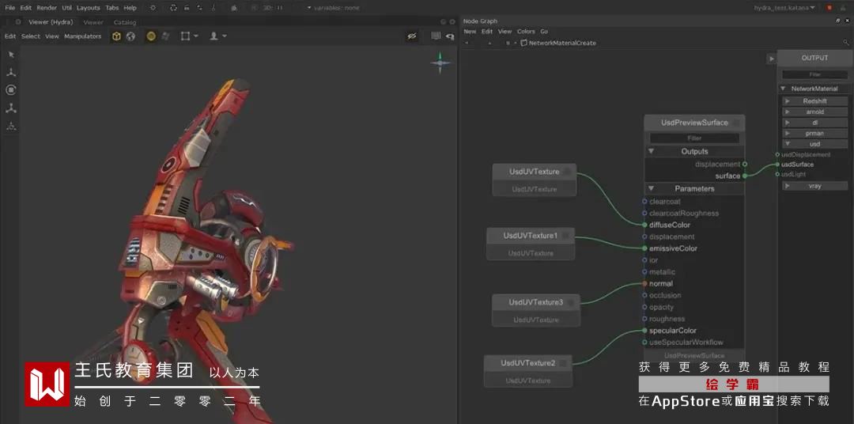Click the play arrow beside OUTPUT header

coord(771,59)
